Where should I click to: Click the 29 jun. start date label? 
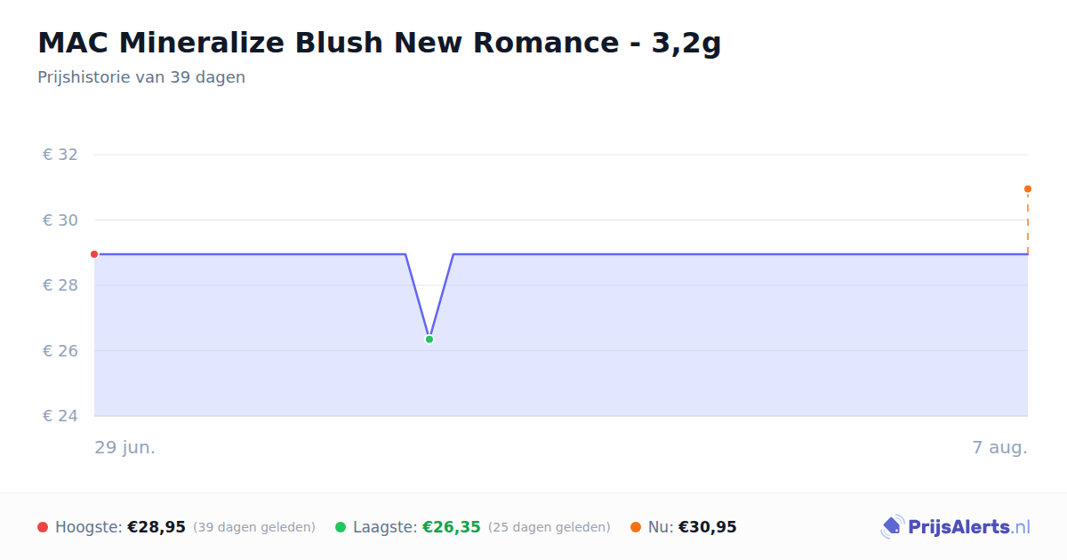tap(125, 447)
